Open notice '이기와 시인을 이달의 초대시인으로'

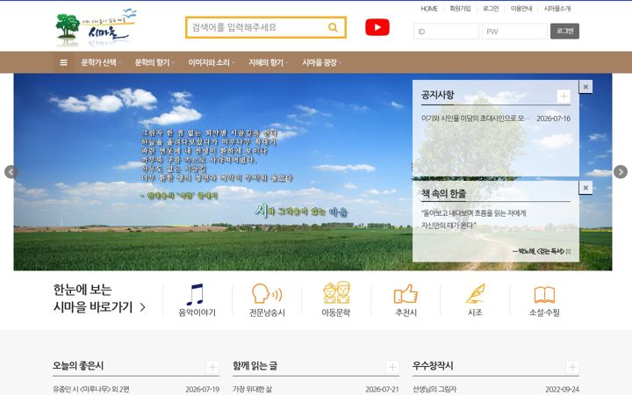(x=475, y=118)
